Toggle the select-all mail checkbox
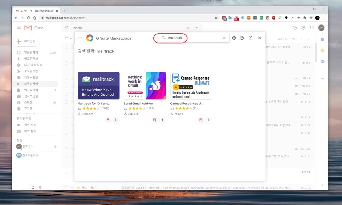The height and width of the screenshot is (205, 342). [x=67, y=39]
